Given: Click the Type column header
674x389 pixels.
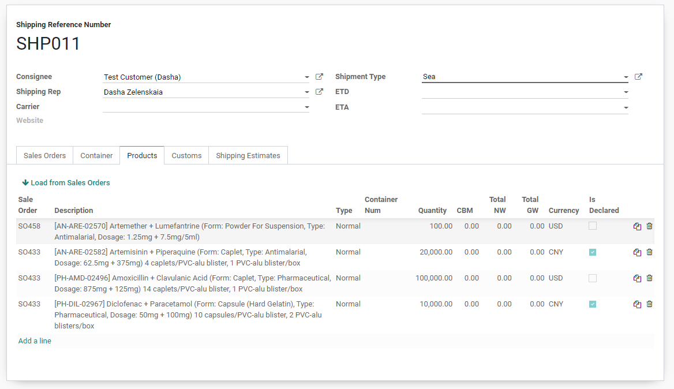Looking at the screenshot, I should tap(344, 210).
